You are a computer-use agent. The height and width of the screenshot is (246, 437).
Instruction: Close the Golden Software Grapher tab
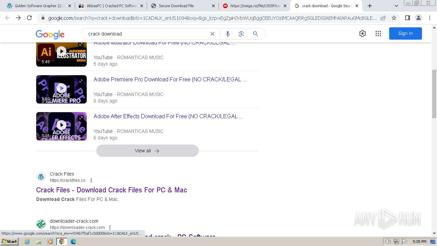(70, 6)
